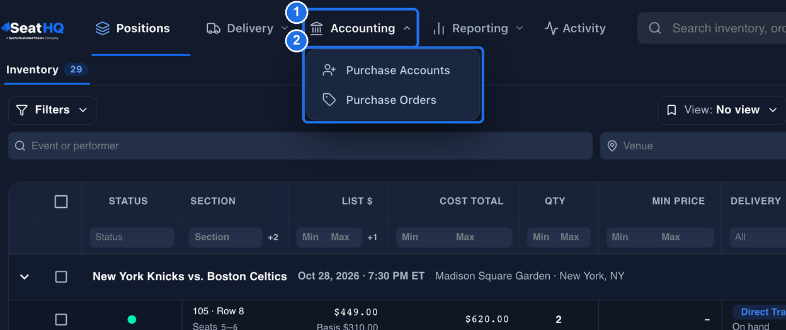Click the Accounting up chevron

(407, 28)
